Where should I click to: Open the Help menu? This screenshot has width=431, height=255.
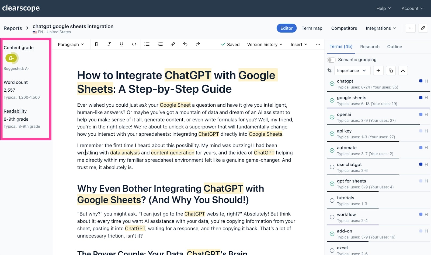coord(384,8)
